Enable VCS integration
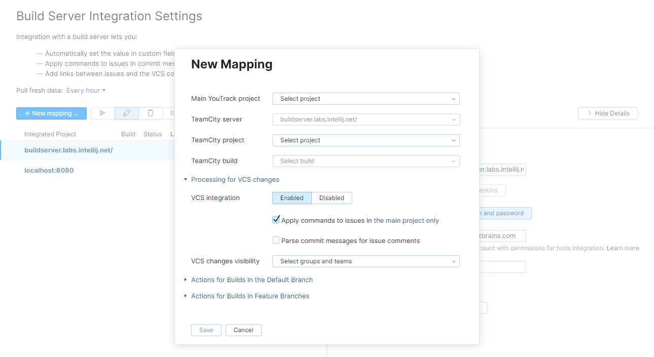The height and width of the screenshot is (357, 654). tap(292, 197)
